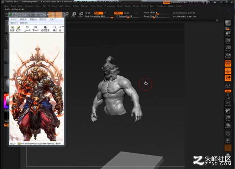Click the SPix slider under BPR

tap(228, 28)
